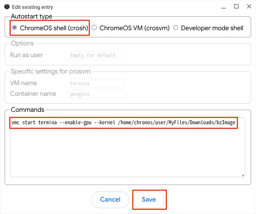Click the "Specific settings for crosvm" heading
This screenshot has height=214, width=256.
51,71
